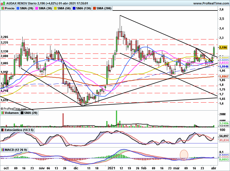Click the nov date axis label

coord(42,168)
